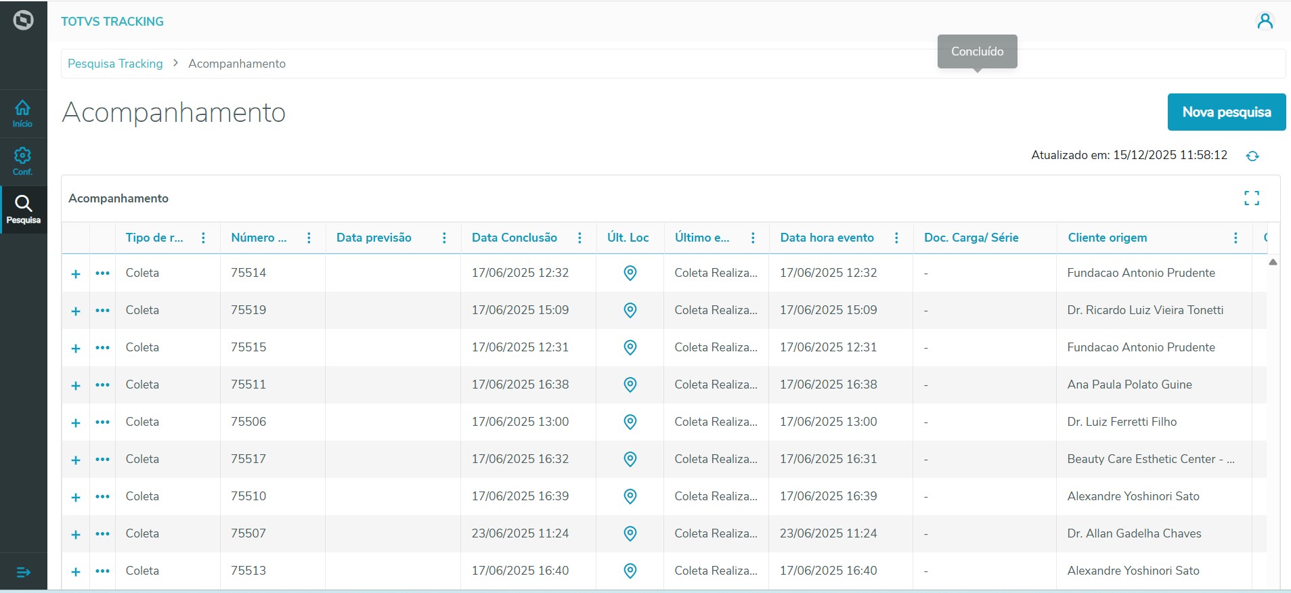Screen dimensions: 1291x593
Task: Expand table to fullscreen view
Action: point(1251,198)
